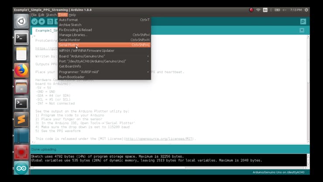Click the https://git link in code comment
Screen dimensions: 323x182
tap(47, 48)
